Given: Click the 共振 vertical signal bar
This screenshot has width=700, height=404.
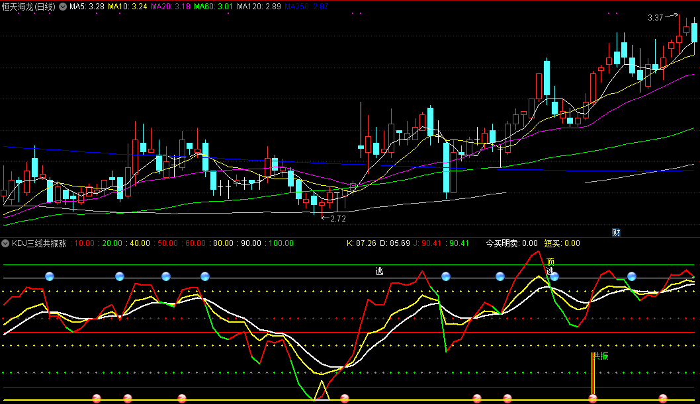Looking at the screenshot, I should [593, 374].
